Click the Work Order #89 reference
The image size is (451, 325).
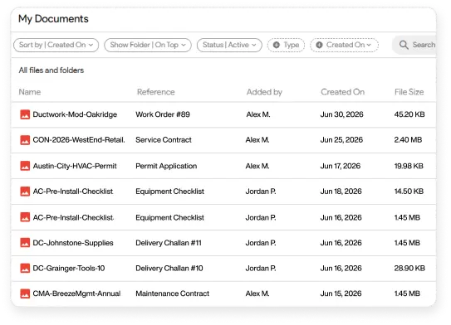tap(163, 114)
